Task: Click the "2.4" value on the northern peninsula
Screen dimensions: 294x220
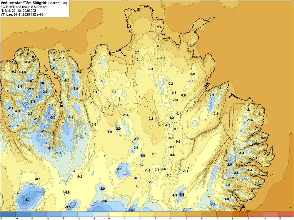Action: (159, 27)
